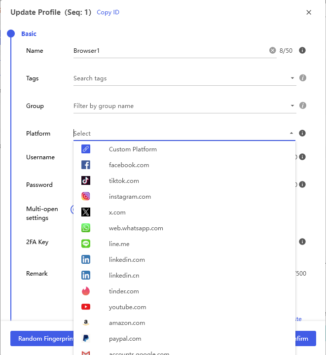This screenshot has height=355, width=326.
Task: Open the info icon on Username row
Action: (x=302, y=157)
